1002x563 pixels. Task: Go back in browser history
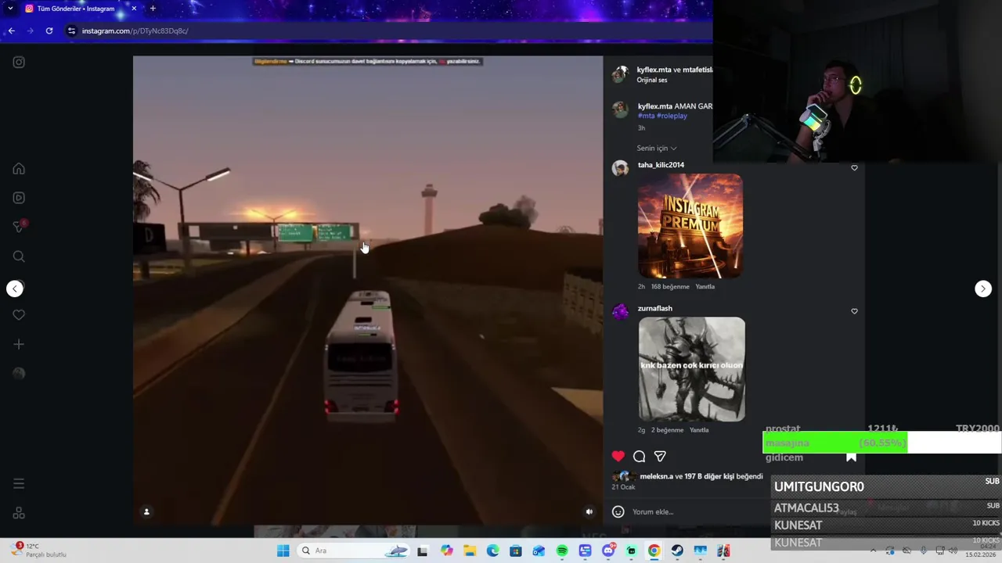coord(11,30)
